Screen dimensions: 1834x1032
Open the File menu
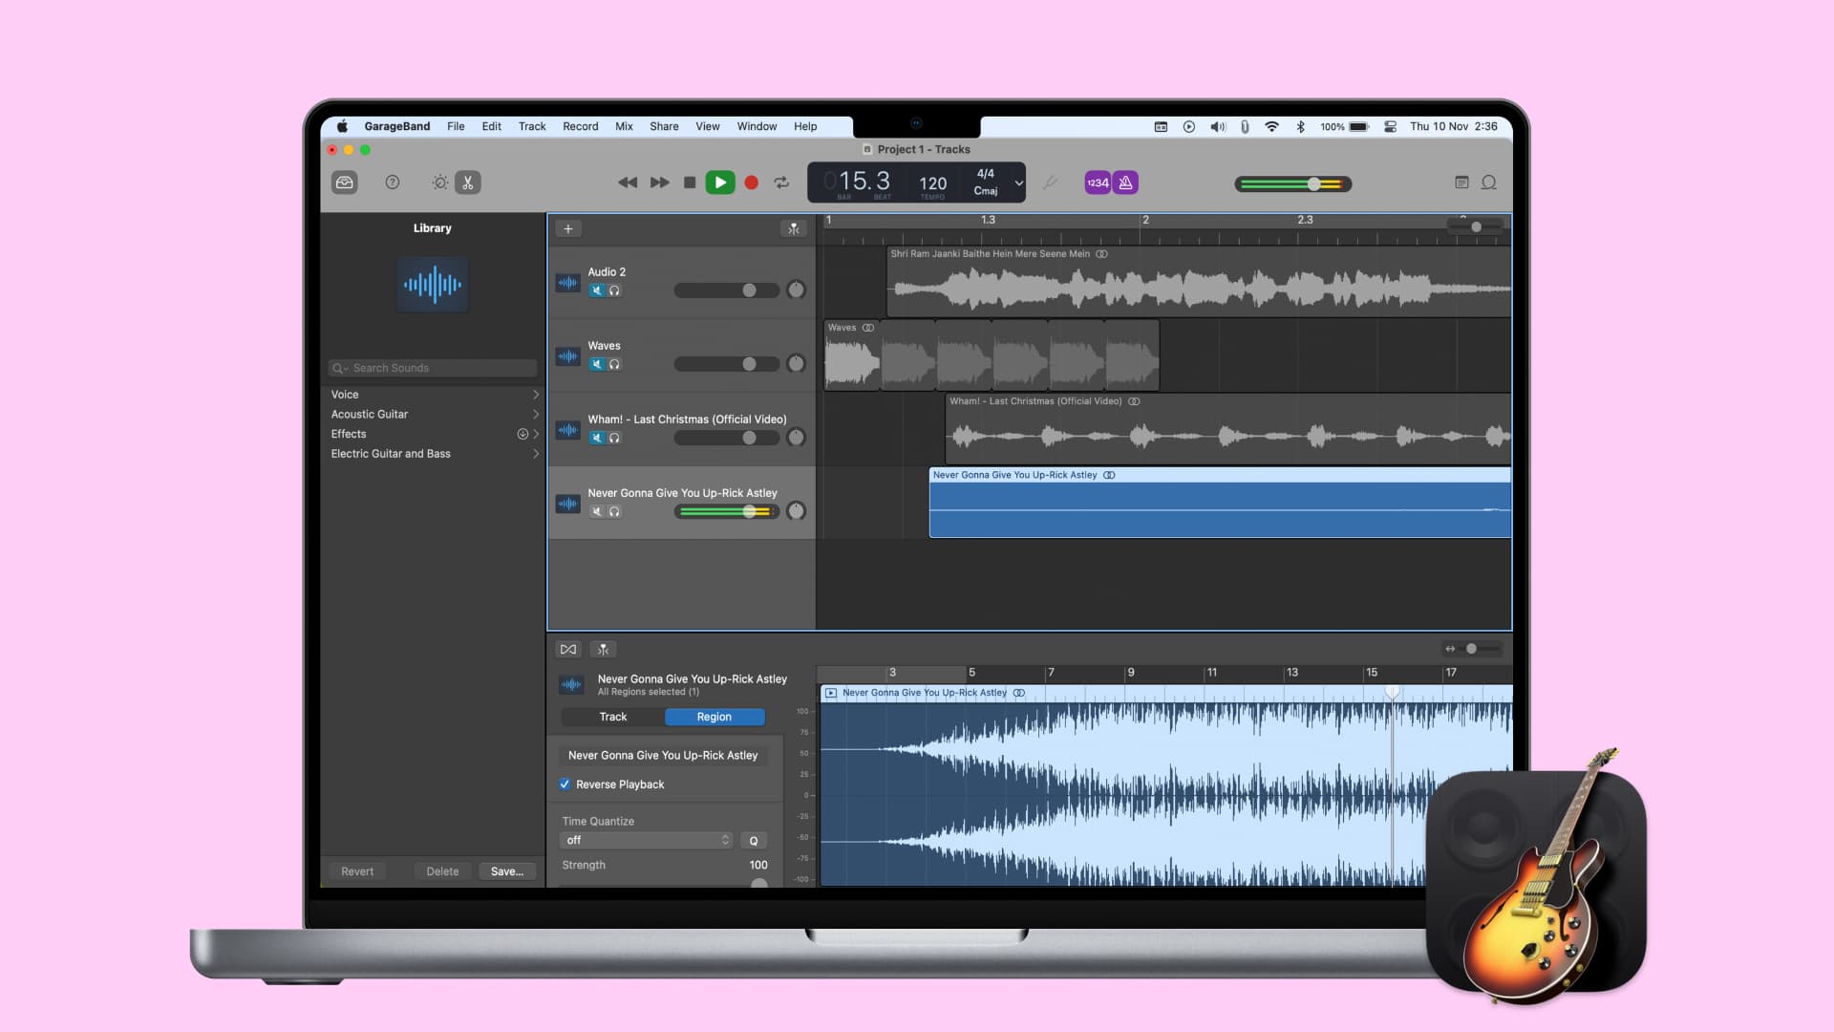(456, 126)
